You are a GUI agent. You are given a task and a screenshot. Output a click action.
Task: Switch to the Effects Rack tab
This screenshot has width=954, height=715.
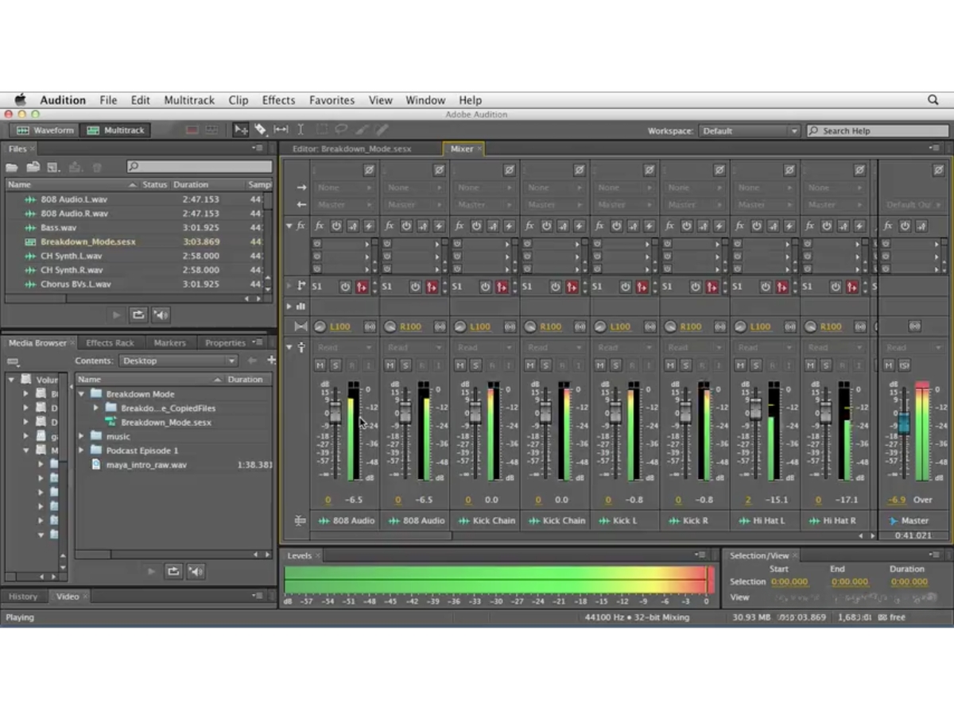point(110,343)
